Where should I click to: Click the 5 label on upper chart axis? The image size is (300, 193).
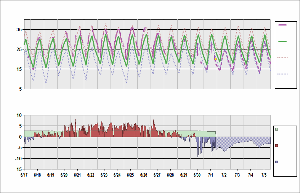coord(20,89)
